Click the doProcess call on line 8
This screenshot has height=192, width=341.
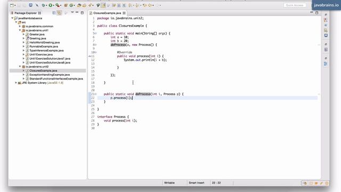118,45
